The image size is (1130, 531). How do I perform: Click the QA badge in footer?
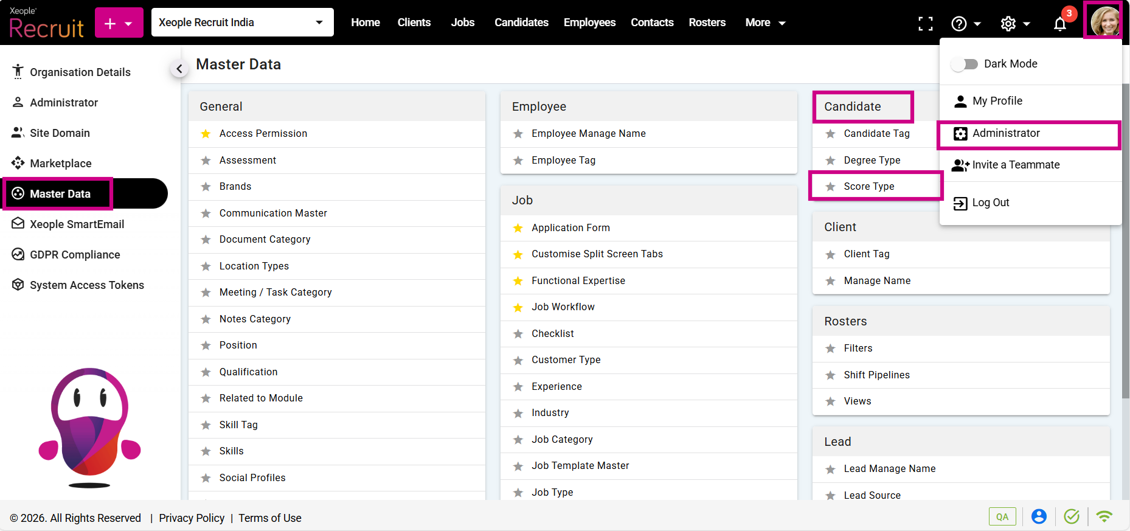pos(1002,516)
